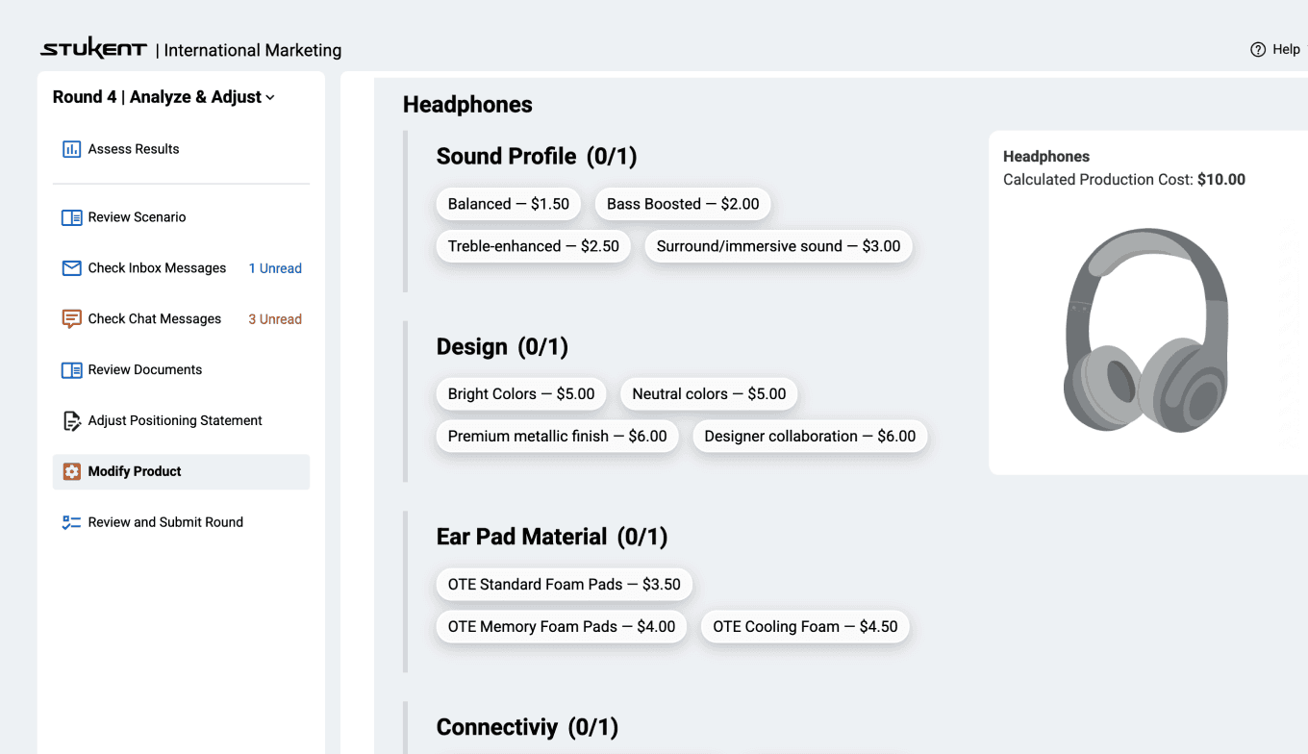Click the Assess Results chart icon
The width and height of the screenshot is (1308, 754).
tap(71, 149)
